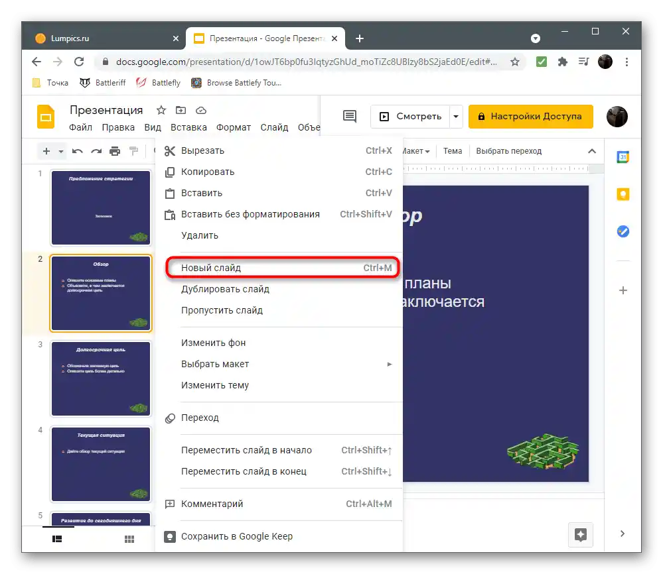Image resolution: width=663 pixels, height=574 pixels.
Task: Select slide 4 thumbnail Текущая ситуация
Action: pos(101,464)
